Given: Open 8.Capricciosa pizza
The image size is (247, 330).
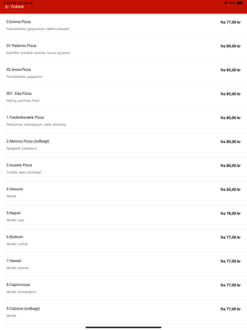Looking at the screenshot, I should (x=18, y=285).
